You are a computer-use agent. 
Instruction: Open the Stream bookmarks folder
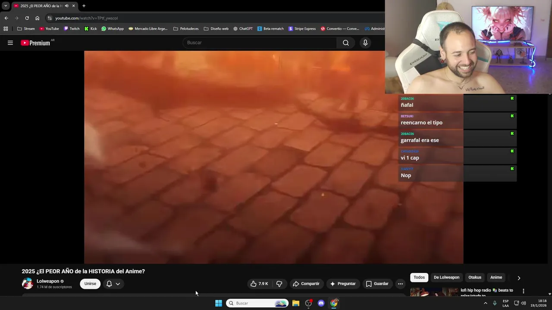26,29
